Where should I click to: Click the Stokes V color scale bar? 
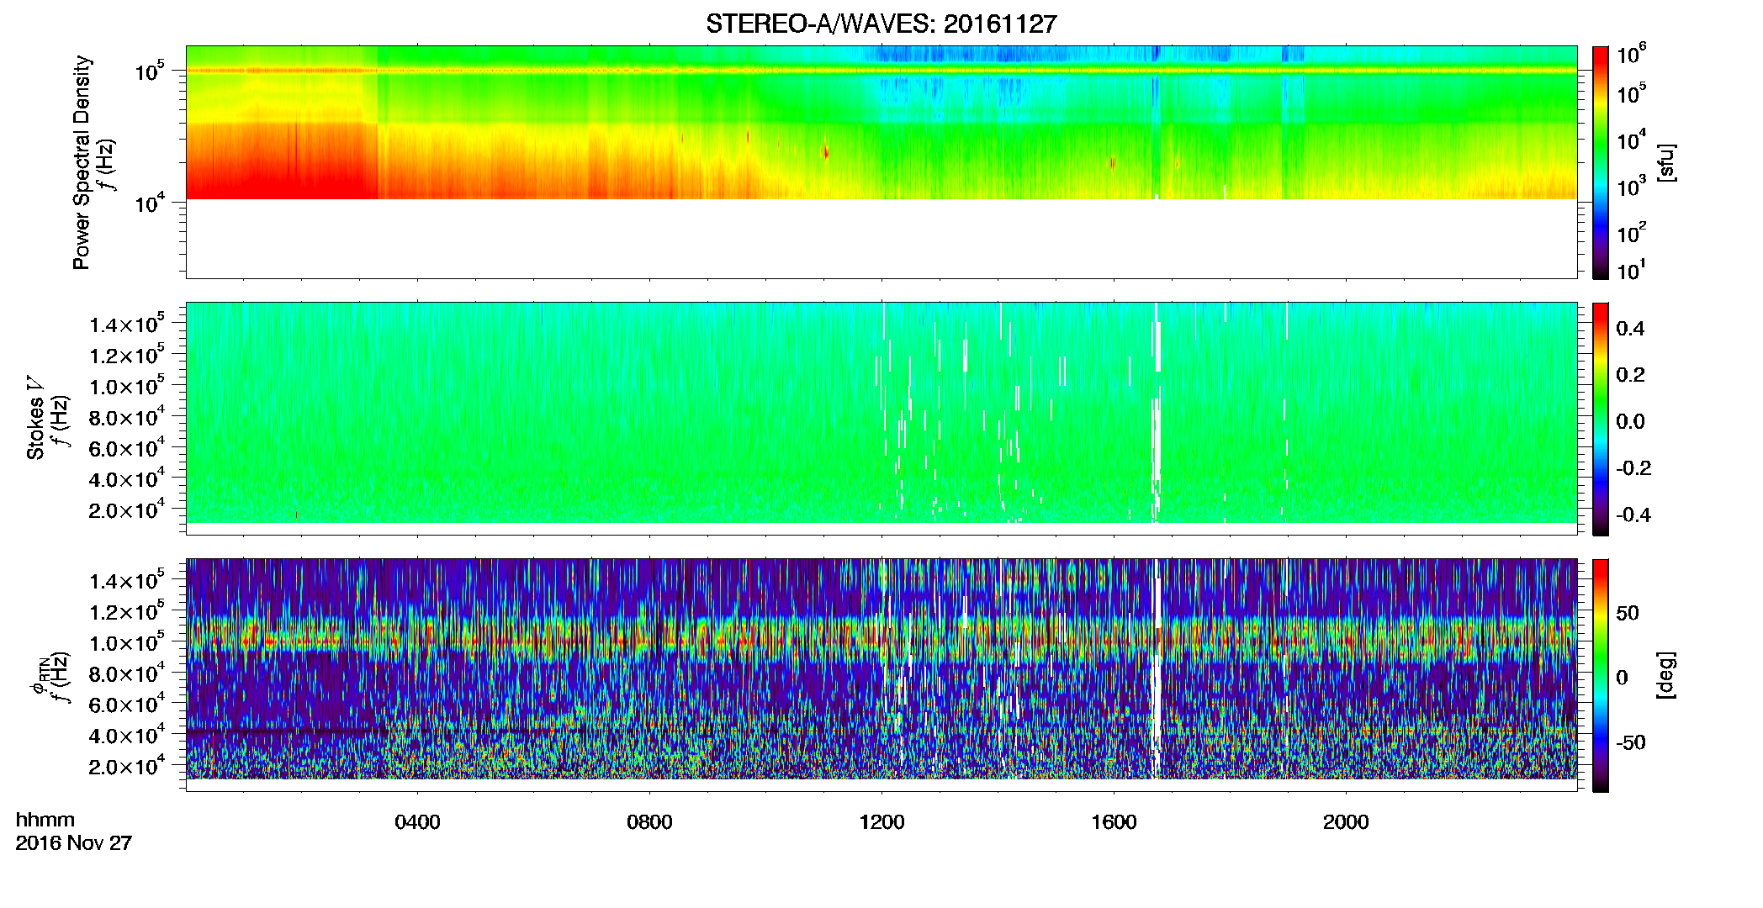pyautogui.click(x=1601, y=419)
